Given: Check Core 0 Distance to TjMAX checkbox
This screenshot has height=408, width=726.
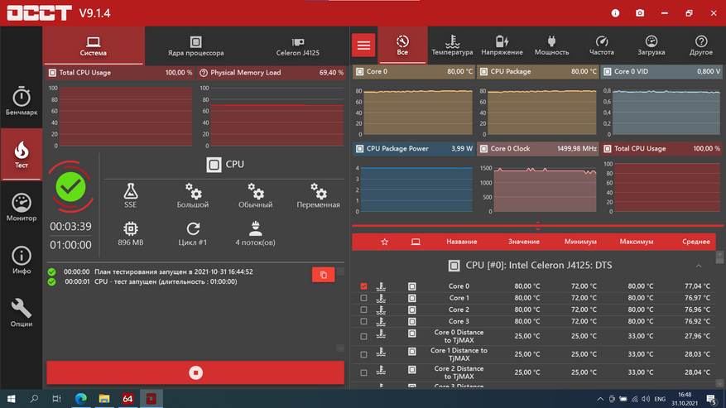Looking at the screenshot, I should (363, 336).
